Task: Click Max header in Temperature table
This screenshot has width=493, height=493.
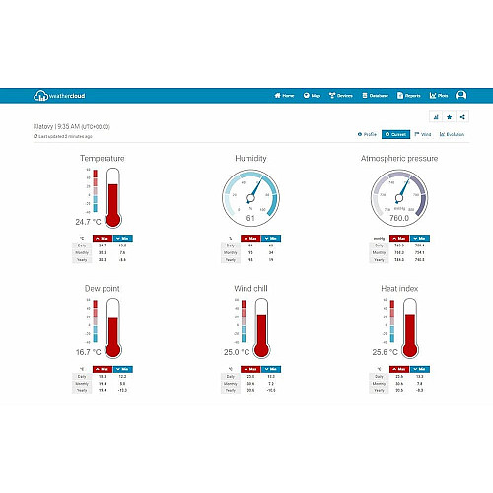Action: coord(103,238)
